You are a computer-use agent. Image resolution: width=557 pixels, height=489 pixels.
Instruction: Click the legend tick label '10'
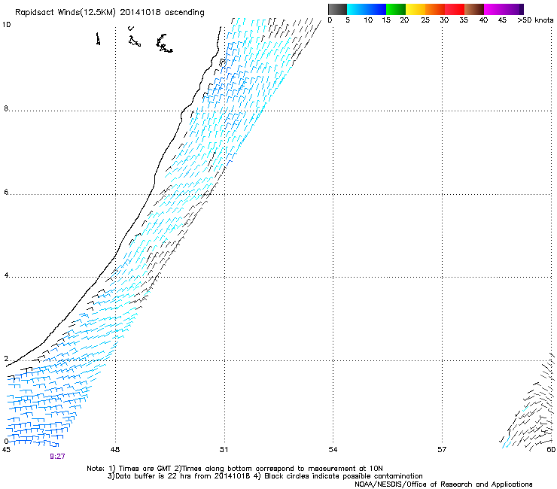coord(368,20)
